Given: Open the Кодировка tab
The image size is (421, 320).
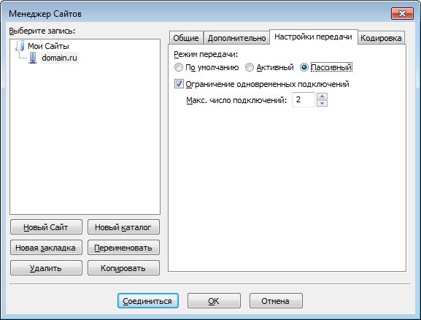Looking at the screenshot, I should click(x=381, y=38).
